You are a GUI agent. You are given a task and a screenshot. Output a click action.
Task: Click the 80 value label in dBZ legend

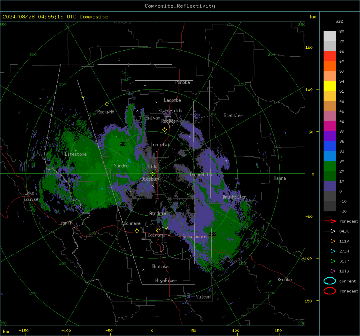[342, 32]
